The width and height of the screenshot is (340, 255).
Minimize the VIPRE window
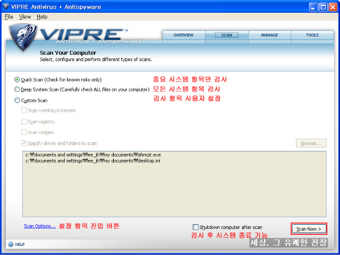point(313,7)
